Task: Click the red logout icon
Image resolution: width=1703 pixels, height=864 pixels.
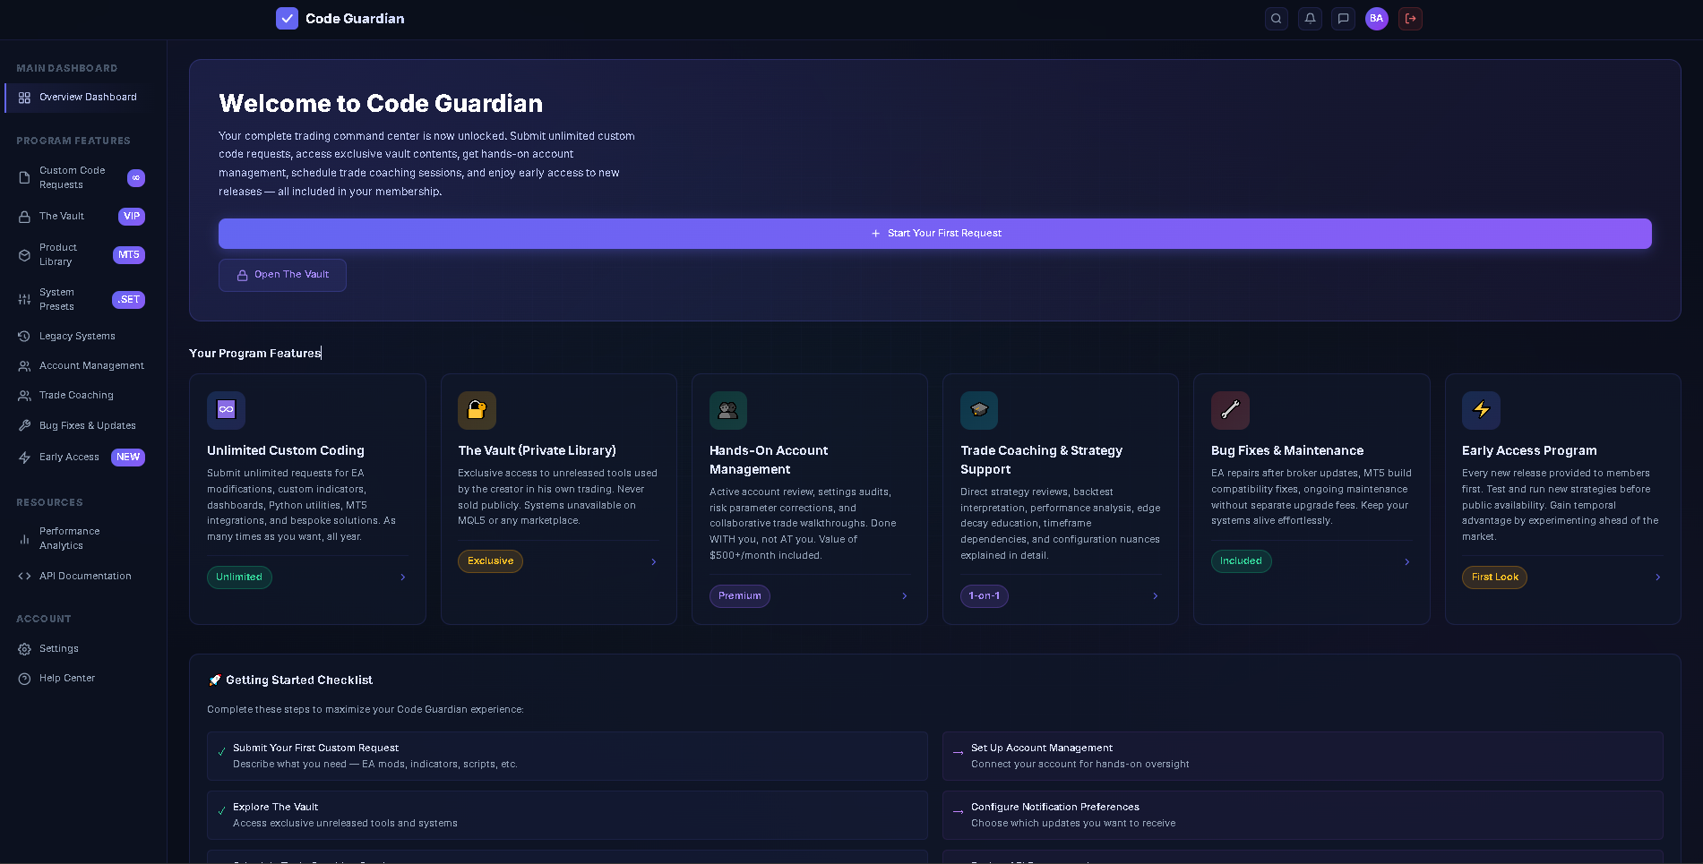Action: (1410, 18)
